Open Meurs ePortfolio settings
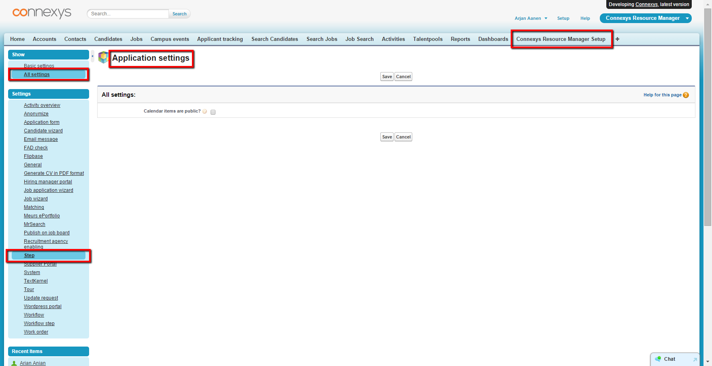This screenshot has width=712, height=366. pyautogui.click(x=42, y=216)
